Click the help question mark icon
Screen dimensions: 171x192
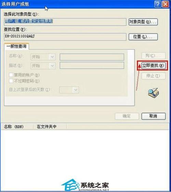tap(158, 4)
